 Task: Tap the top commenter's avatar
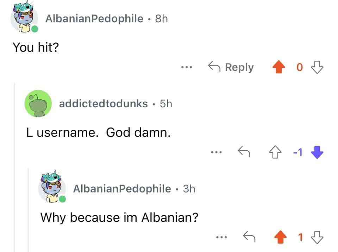24,17
